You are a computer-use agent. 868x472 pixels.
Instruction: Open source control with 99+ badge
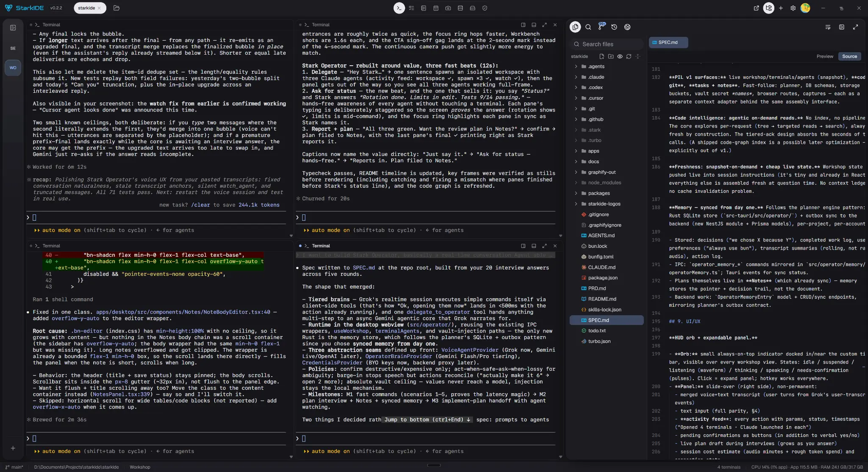(x=601, y=26)
